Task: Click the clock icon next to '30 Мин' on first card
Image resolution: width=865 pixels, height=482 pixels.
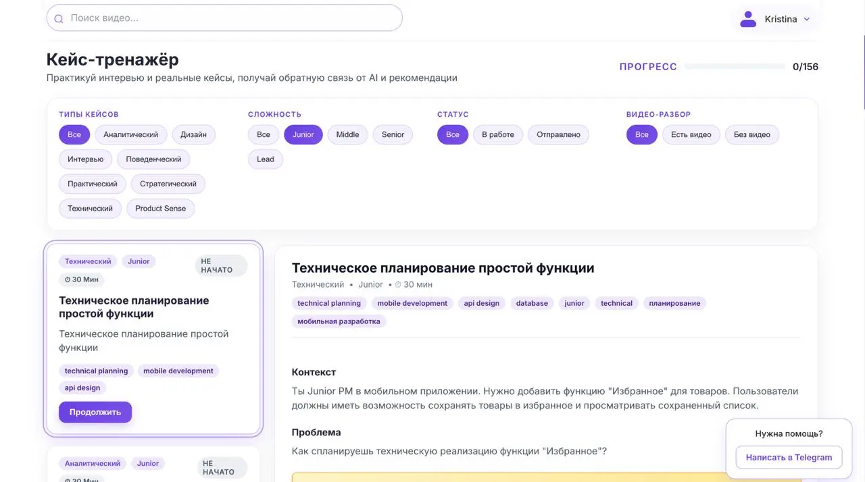Action: tap(68, 279)
